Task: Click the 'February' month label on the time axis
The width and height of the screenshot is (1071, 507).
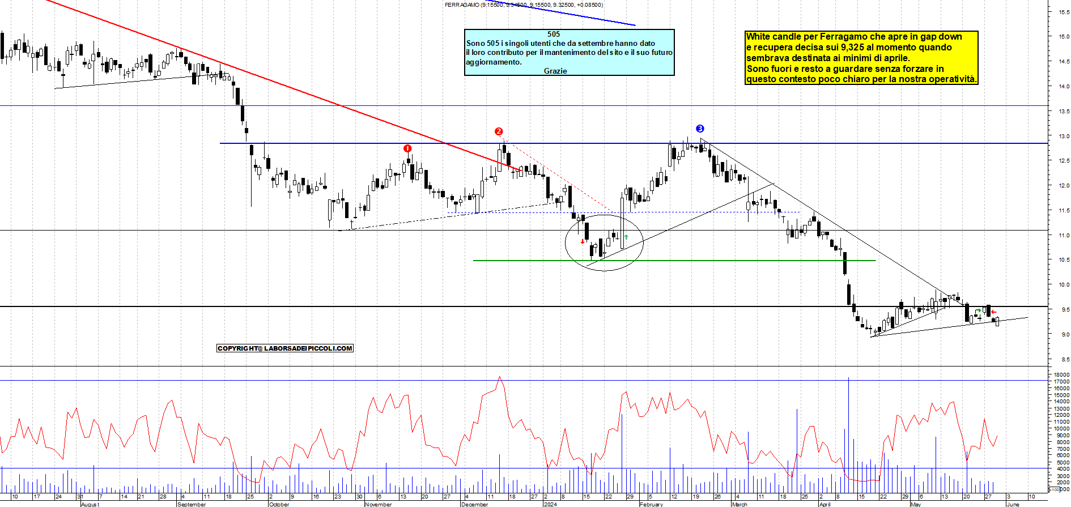Action: point(651,504)
